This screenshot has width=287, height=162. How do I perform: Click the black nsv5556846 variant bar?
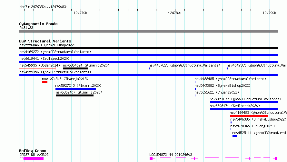point(148,48)
